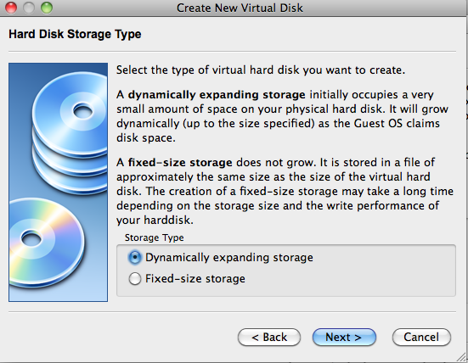Click the "Fixed-size storage" option label text
Image resolution: width=468 pixels, height=363 pixels.
point(195,279)
